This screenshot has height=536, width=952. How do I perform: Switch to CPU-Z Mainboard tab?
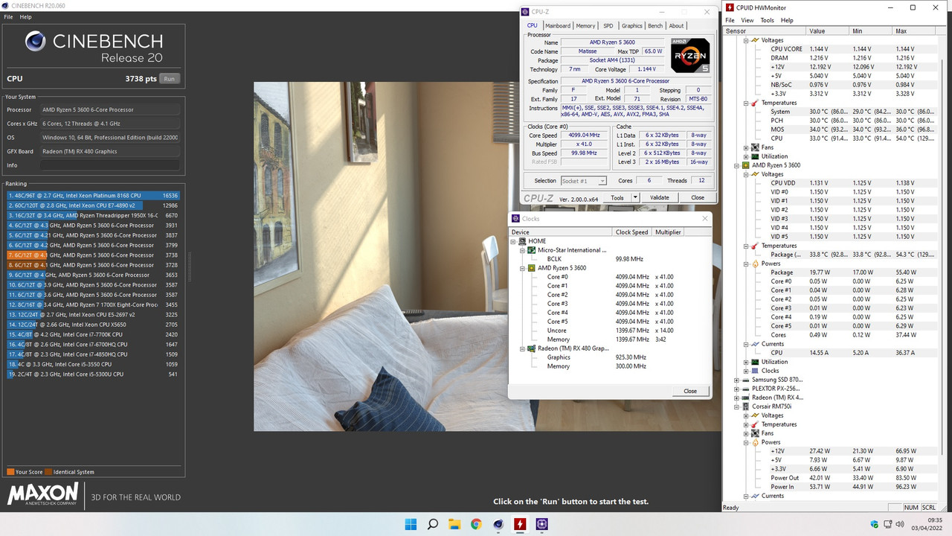pyautogui.click(x=558, y=25)
